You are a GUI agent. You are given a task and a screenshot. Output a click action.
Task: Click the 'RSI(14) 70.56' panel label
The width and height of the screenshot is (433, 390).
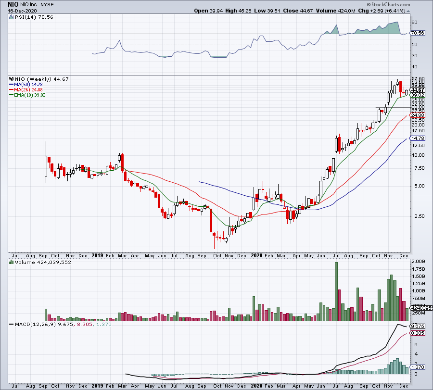click(34, 17)
